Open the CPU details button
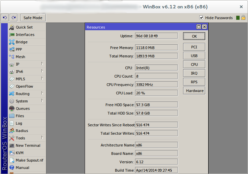 point(194,64)
